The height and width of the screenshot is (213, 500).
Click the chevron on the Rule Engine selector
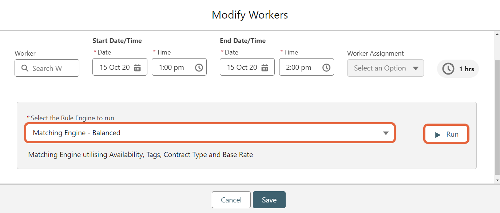[x=386, y=133]
